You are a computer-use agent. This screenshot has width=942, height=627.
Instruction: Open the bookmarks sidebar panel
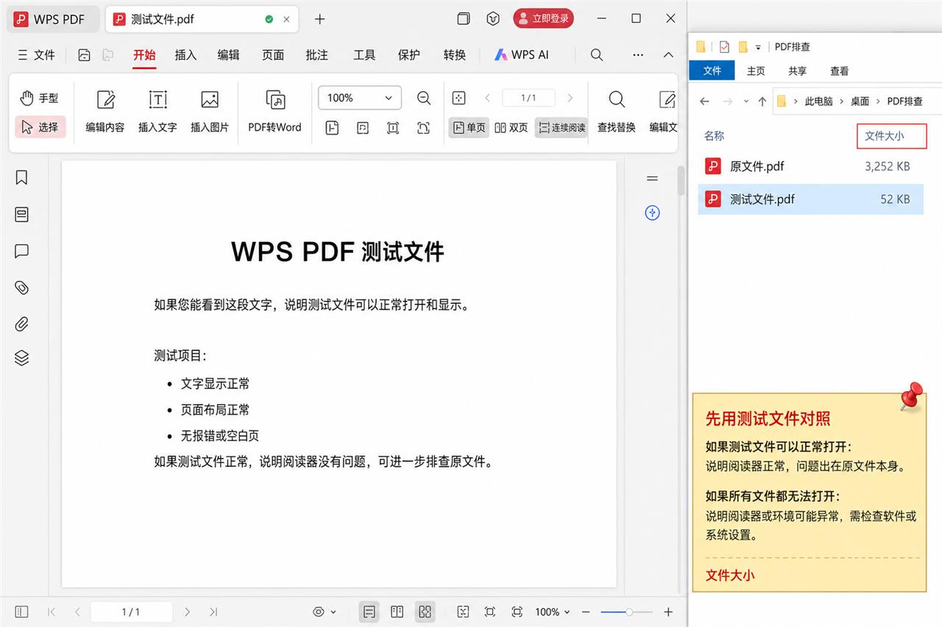[21, 177]
